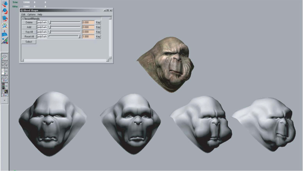Switch to four view panel layout
The height and width of the screenshot is (171, 303).
click(5, 64)
